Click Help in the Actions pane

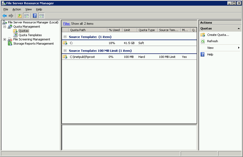pos(210,54)
